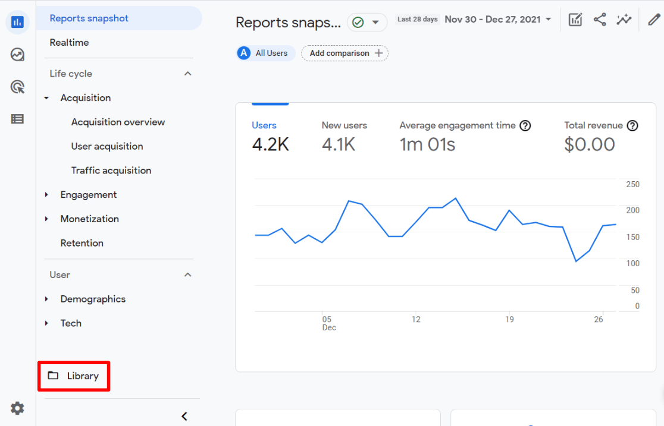Viewport: 664px width, 426px height.
Task: Click the pencil edit icon
Action: coord(654,20)
